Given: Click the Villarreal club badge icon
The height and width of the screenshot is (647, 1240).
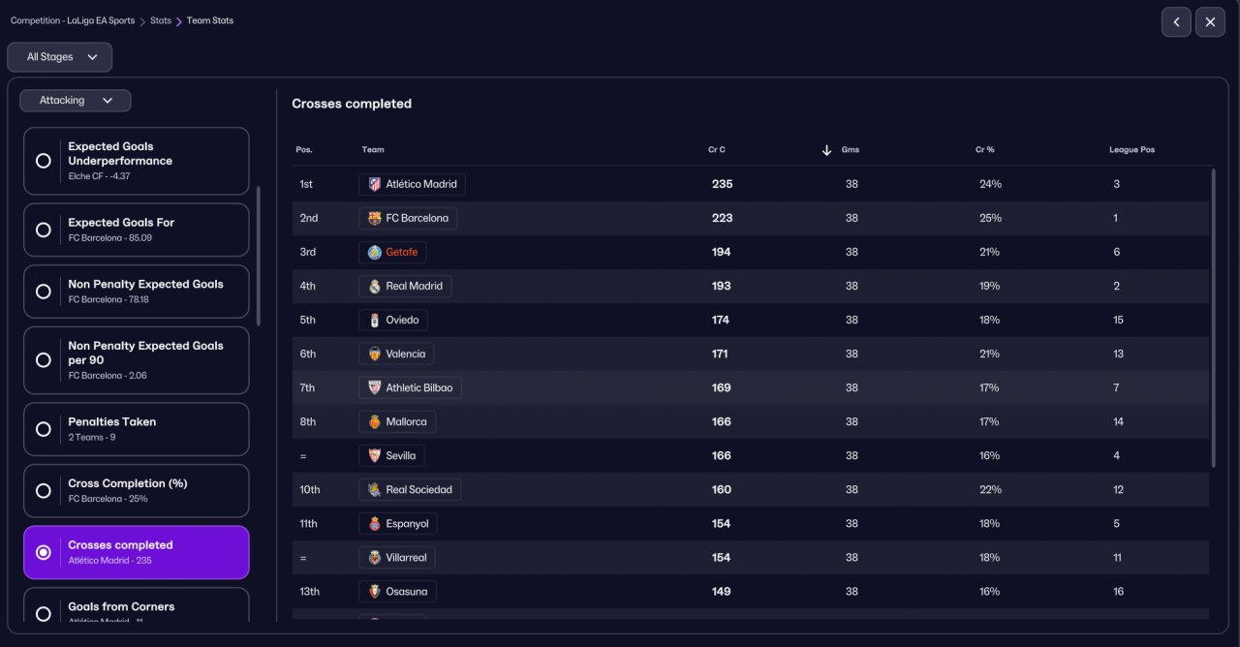Looking at the screenshot, I should pyautogui.click(x=375, y=557).
